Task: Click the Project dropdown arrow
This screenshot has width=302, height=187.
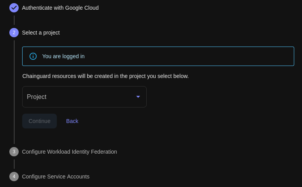Action: (x=138, y=97)
